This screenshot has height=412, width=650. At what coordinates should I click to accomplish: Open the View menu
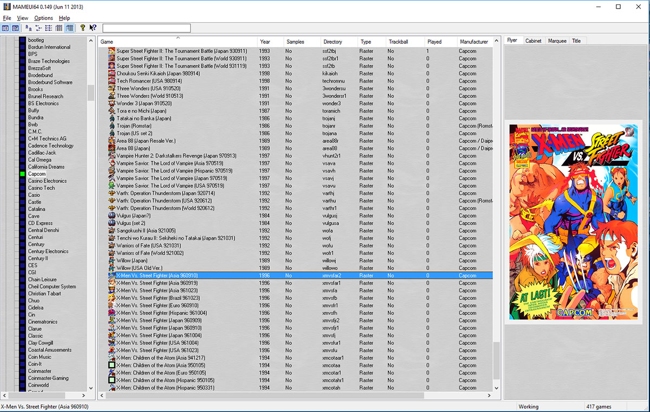pos(23,18)
